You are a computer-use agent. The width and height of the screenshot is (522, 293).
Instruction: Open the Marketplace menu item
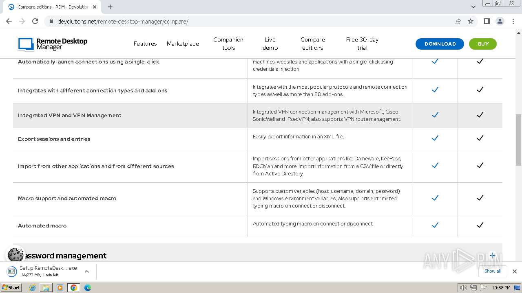(x=183, y=44)
